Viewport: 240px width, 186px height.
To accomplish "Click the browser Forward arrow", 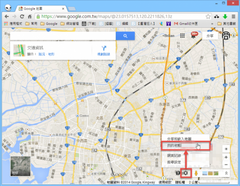I will click(14, 17).
